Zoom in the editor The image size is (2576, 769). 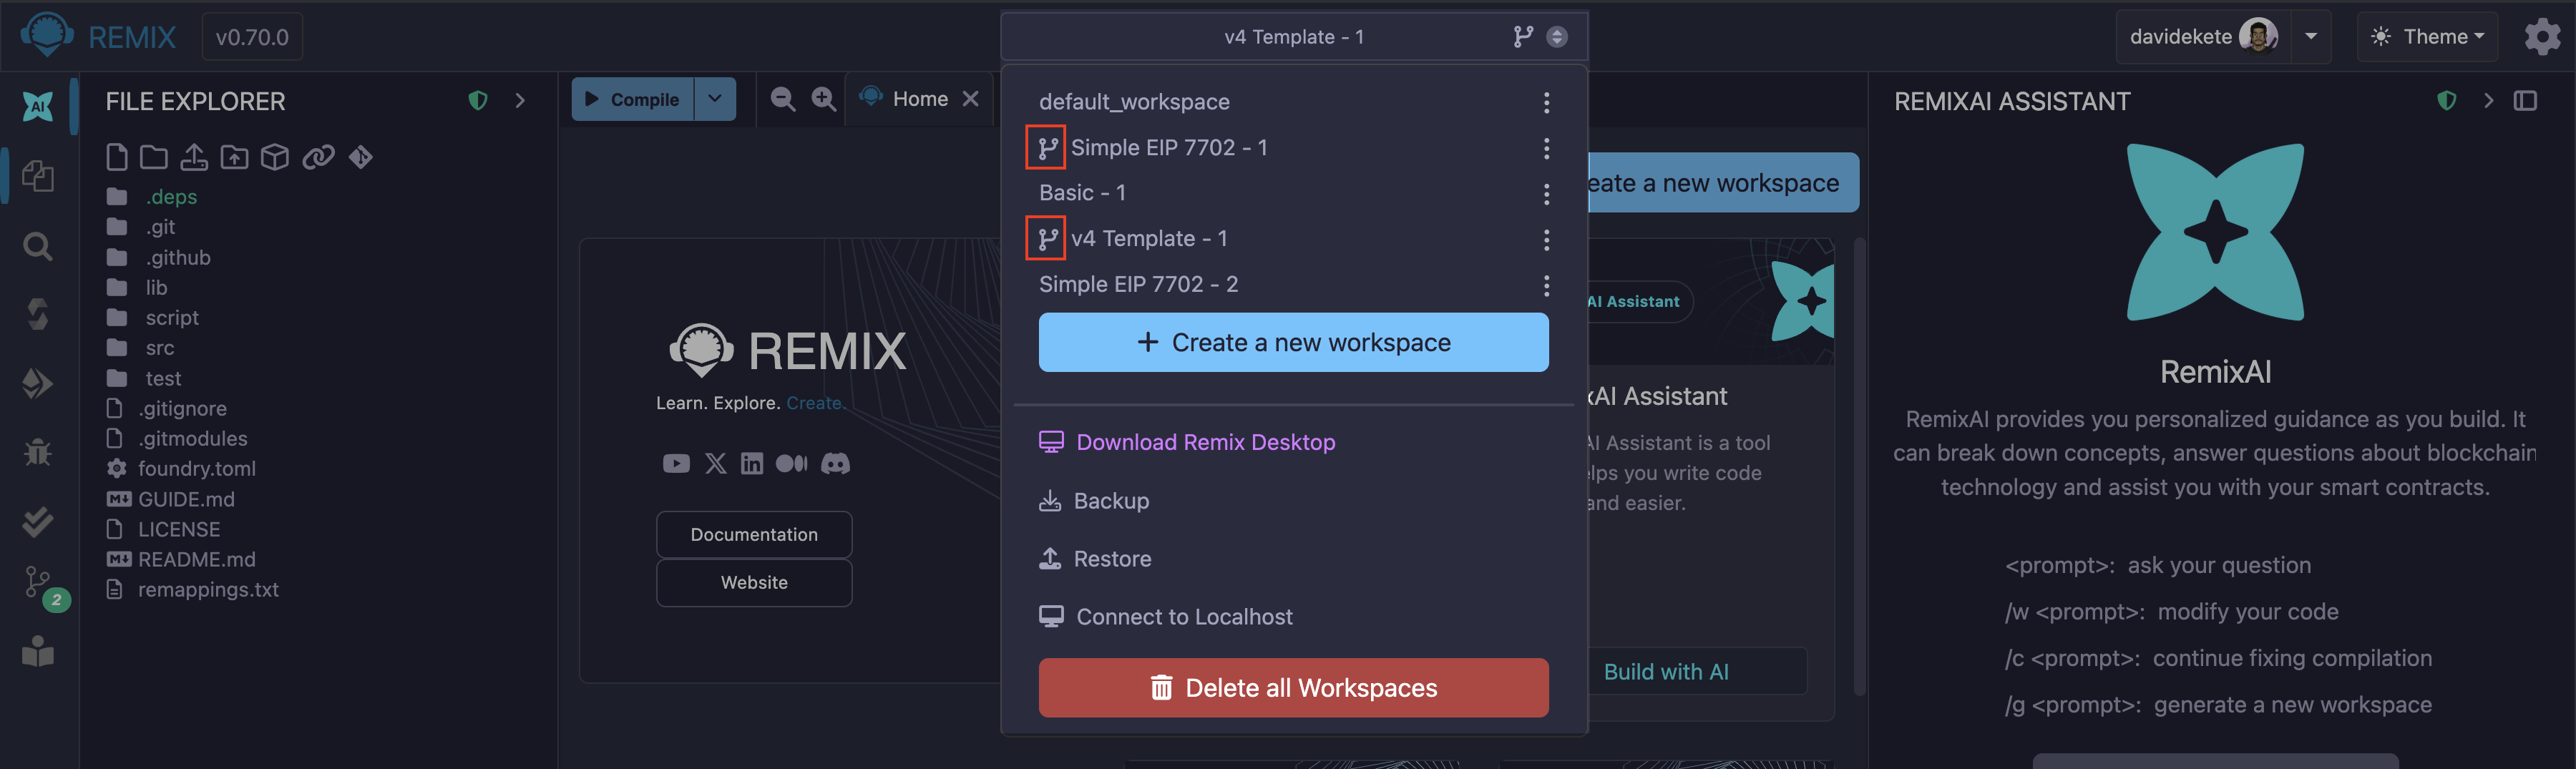coord(823,99)
